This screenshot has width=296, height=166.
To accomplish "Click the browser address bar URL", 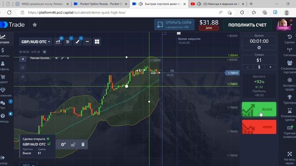I will click(77, 12).
